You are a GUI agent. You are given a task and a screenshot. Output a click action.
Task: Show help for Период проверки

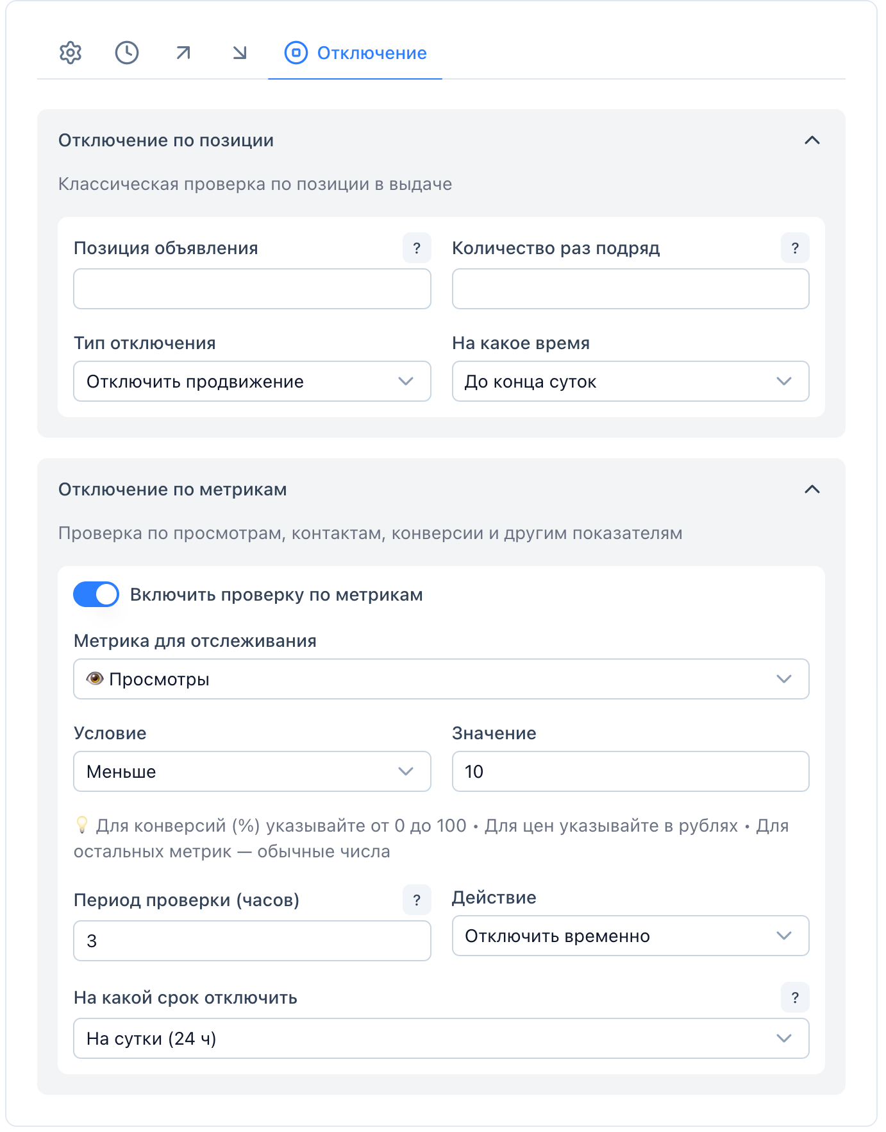(417, 900)
